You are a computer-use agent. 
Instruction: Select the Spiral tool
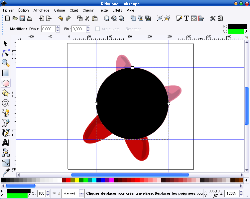click(6, 103)
